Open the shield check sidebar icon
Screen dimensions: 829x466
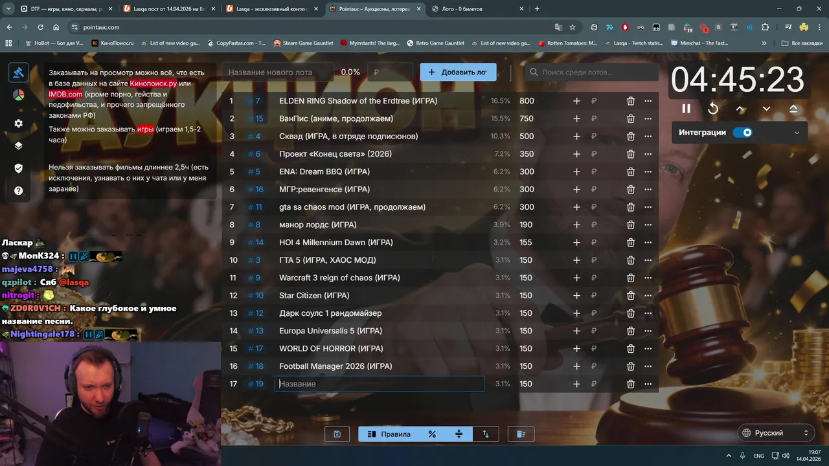pos(18,168)
